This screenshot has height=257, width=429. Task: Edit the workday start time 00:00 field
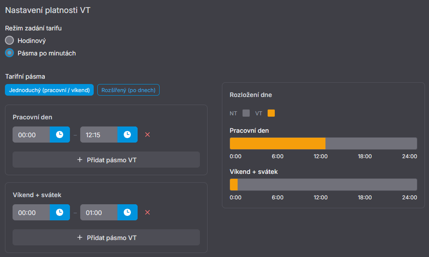point(31,135)
